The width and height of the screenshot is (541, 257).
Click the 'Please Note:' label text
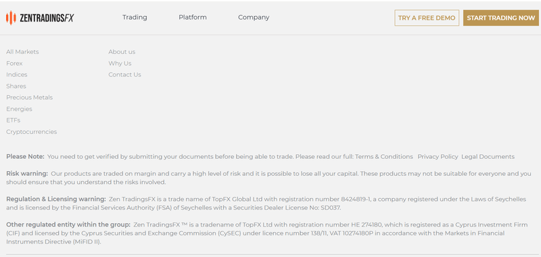click(25, 157)
